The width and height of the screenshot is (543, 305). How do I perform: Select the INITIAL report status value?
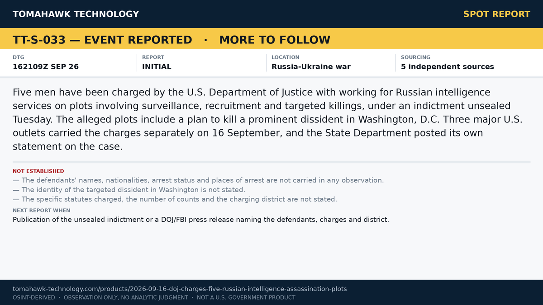click(157, 67)
